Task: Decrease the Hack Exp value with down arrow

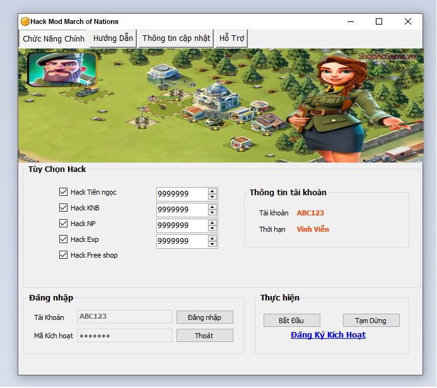Action: point(213,244)
